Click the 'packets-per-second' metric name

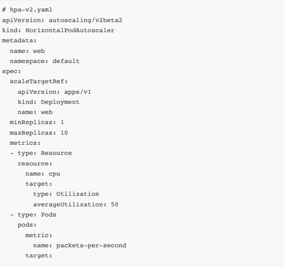[91, 245]
